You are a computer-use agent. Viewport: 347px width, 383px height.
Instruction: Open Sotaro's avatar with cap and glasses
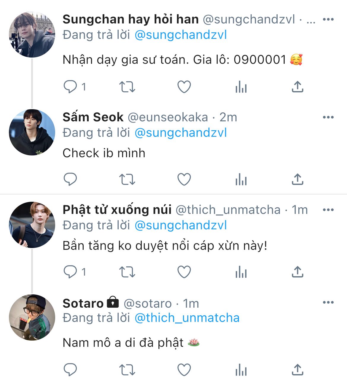tap(32, 317)
